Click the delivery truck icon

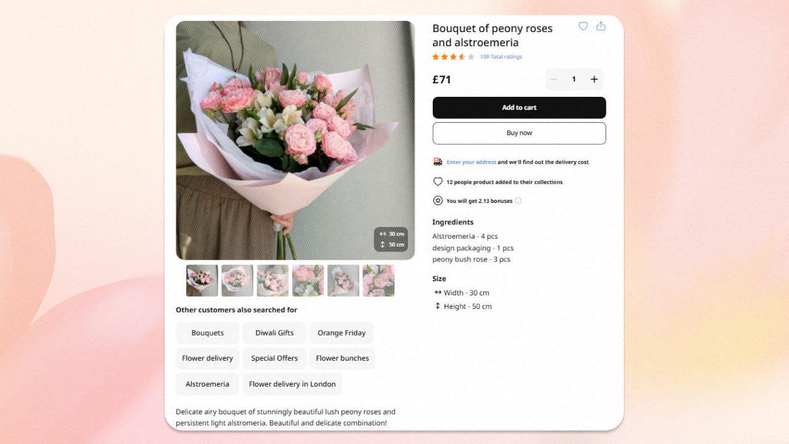coord(438,162)
